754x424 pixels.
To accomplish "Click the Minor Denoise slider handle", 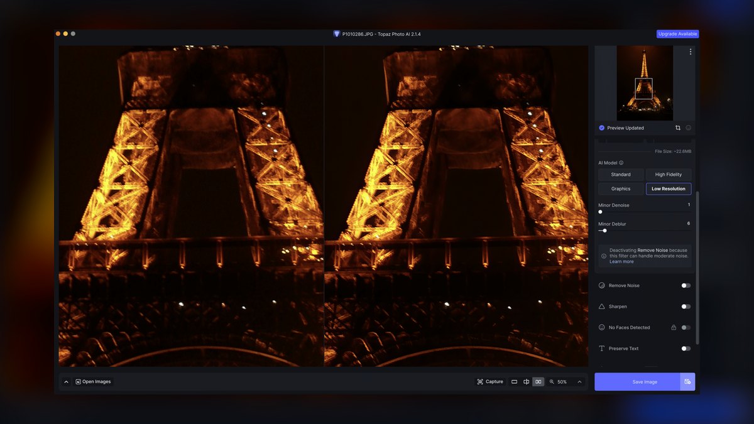I will click(600, 212).
